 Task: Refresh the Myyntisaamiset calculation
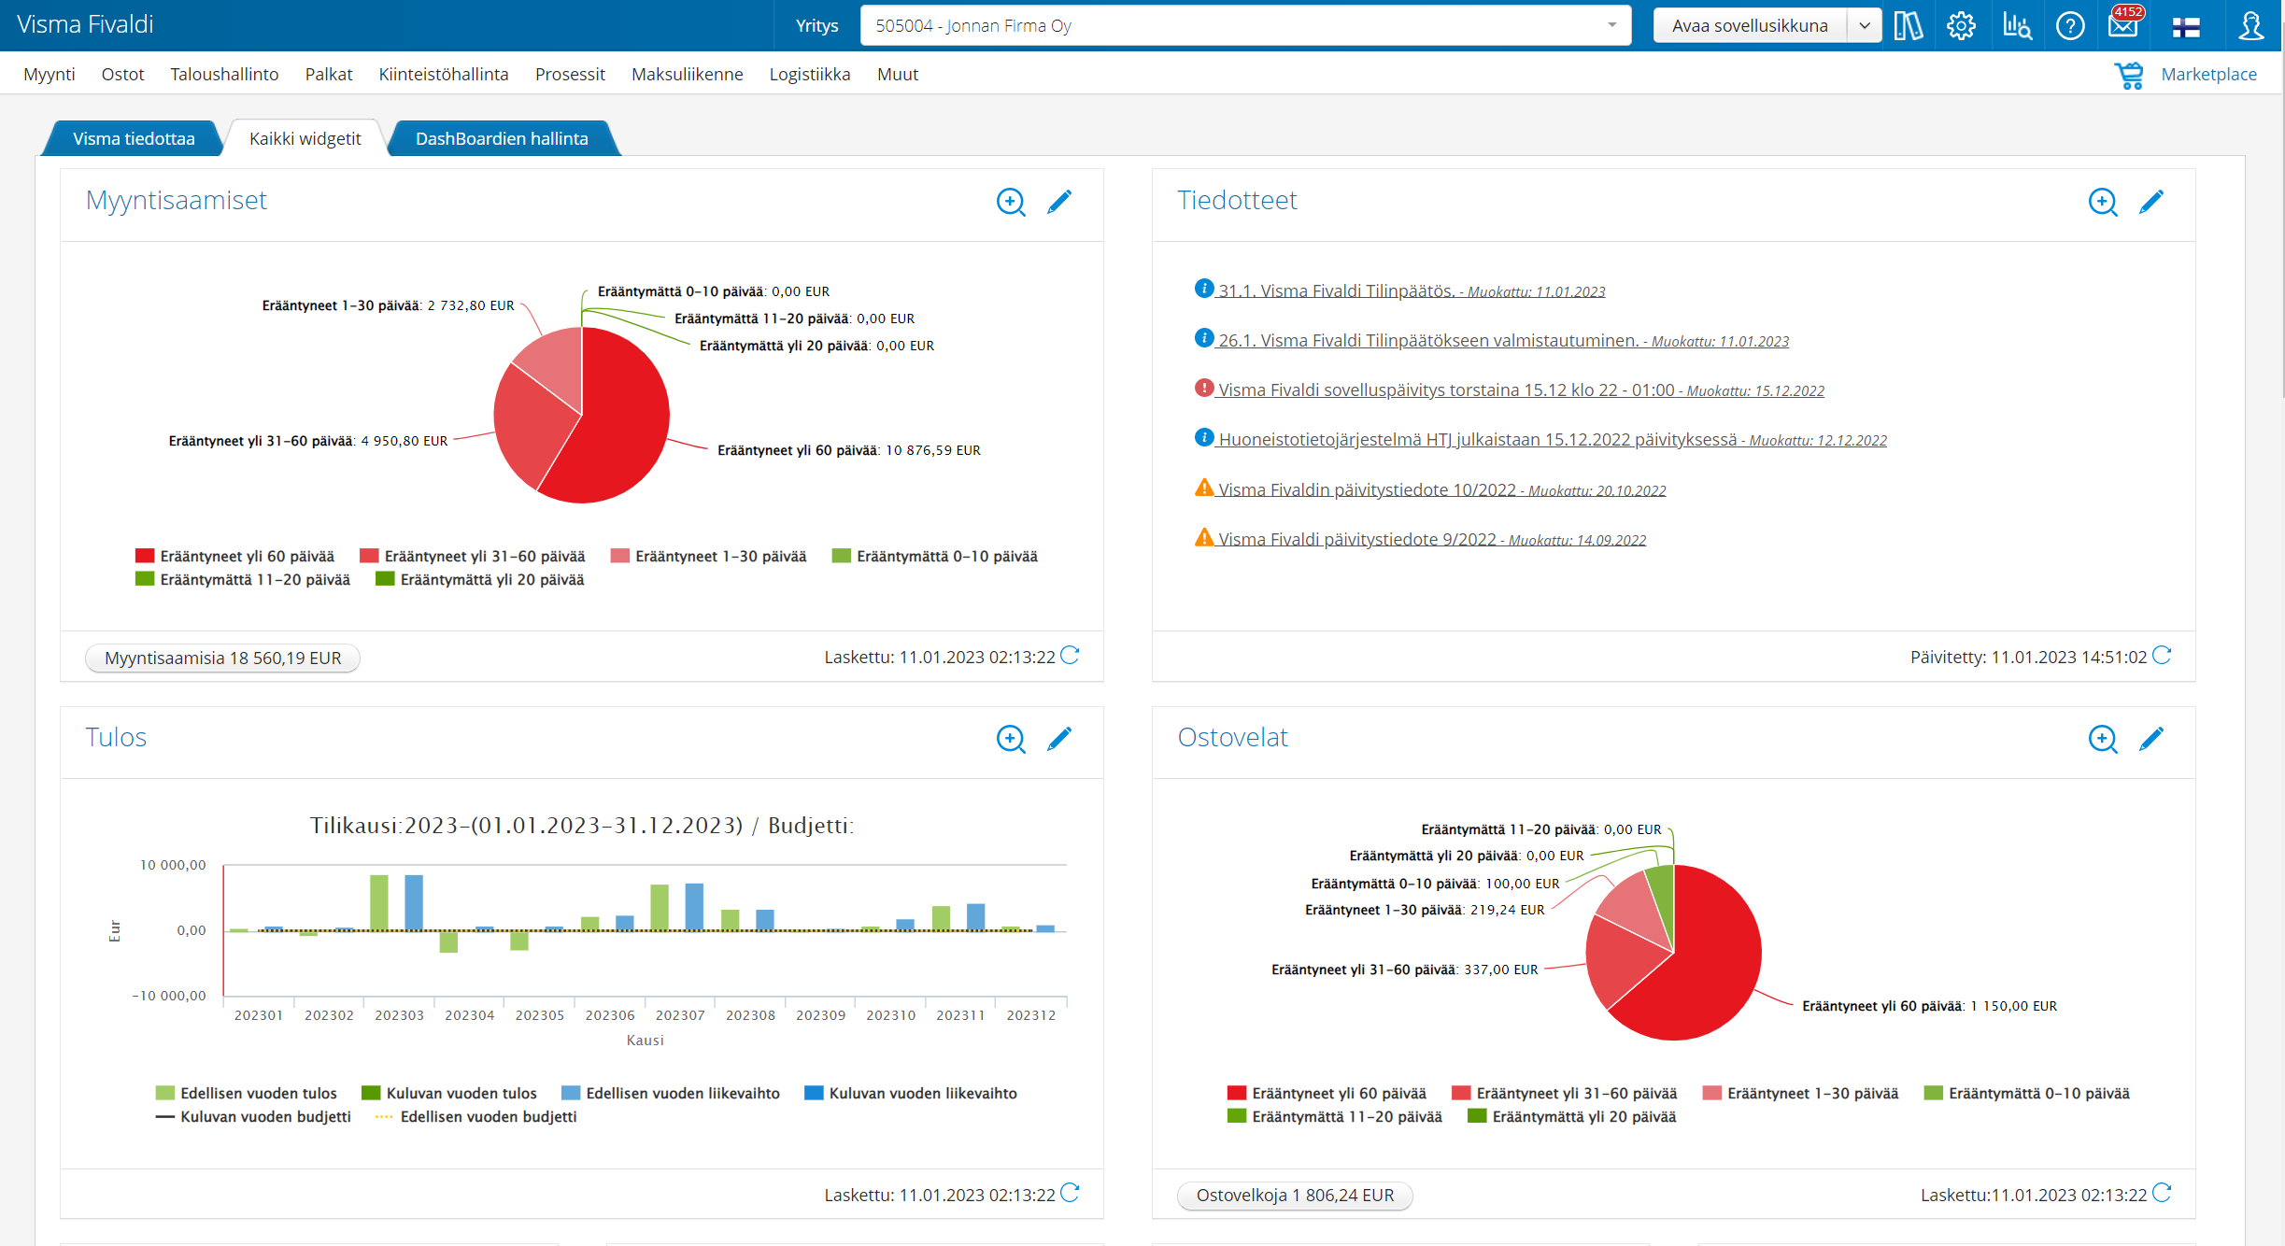click(x=1071, y=656)
